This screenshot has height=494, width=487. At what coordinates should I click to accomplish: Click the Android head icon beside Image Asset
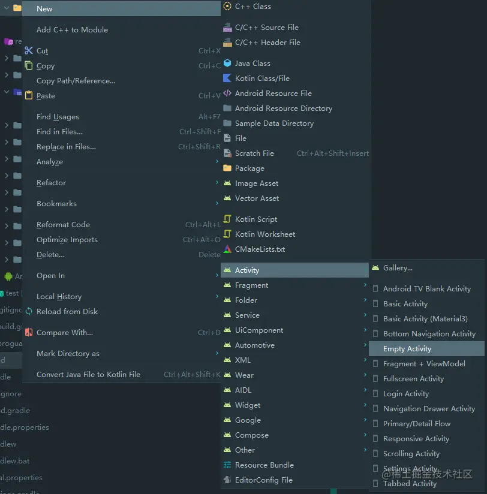click(227, 183)
